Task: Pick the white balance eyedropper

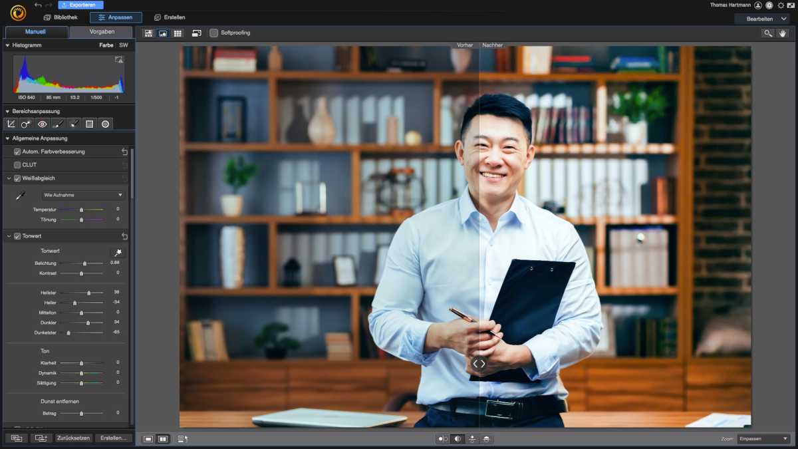Action: [x=20, y=196]
